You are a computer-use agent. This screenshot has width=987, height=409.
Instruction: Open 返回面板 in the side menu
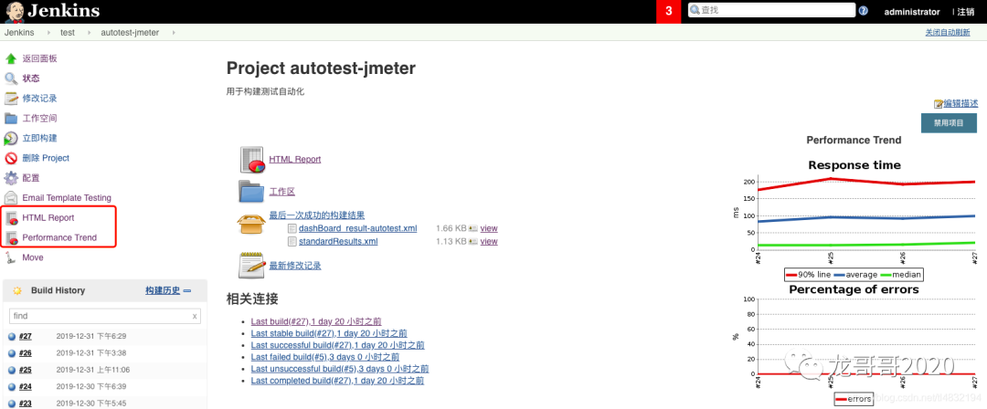click(39, 58)
